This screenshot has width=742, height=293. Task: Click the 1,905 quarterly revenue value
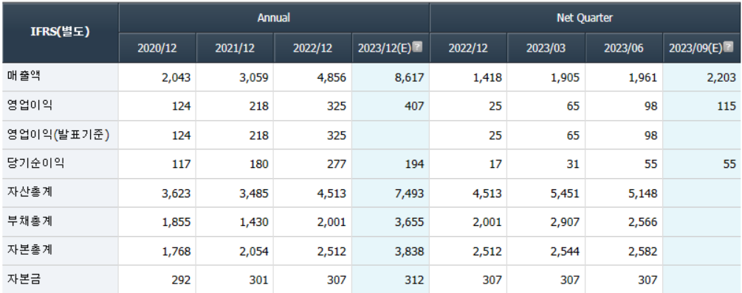point(564,77)
